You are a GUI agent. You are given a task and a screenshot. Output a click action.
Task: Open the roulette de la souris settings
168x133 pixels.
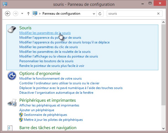point(55,52)
